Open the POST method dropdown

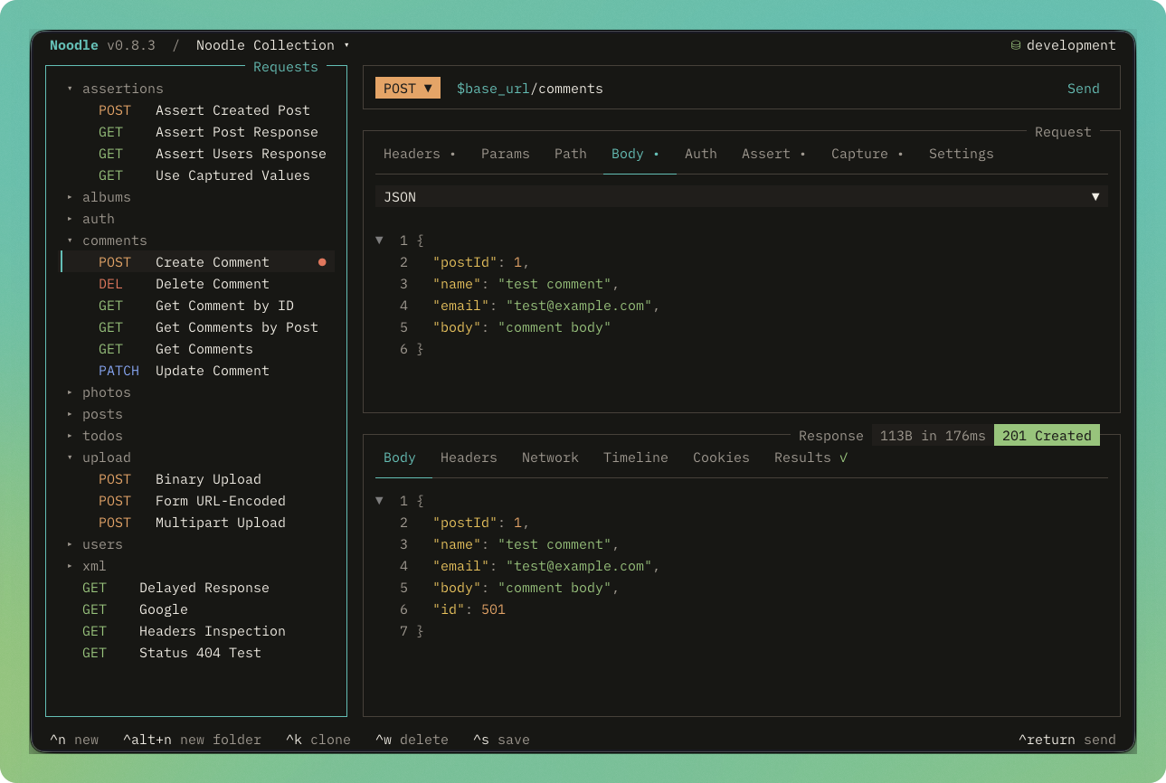[408, 89]
